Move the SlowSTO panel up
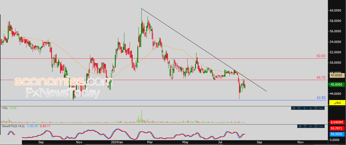 [x=311, y=126]
